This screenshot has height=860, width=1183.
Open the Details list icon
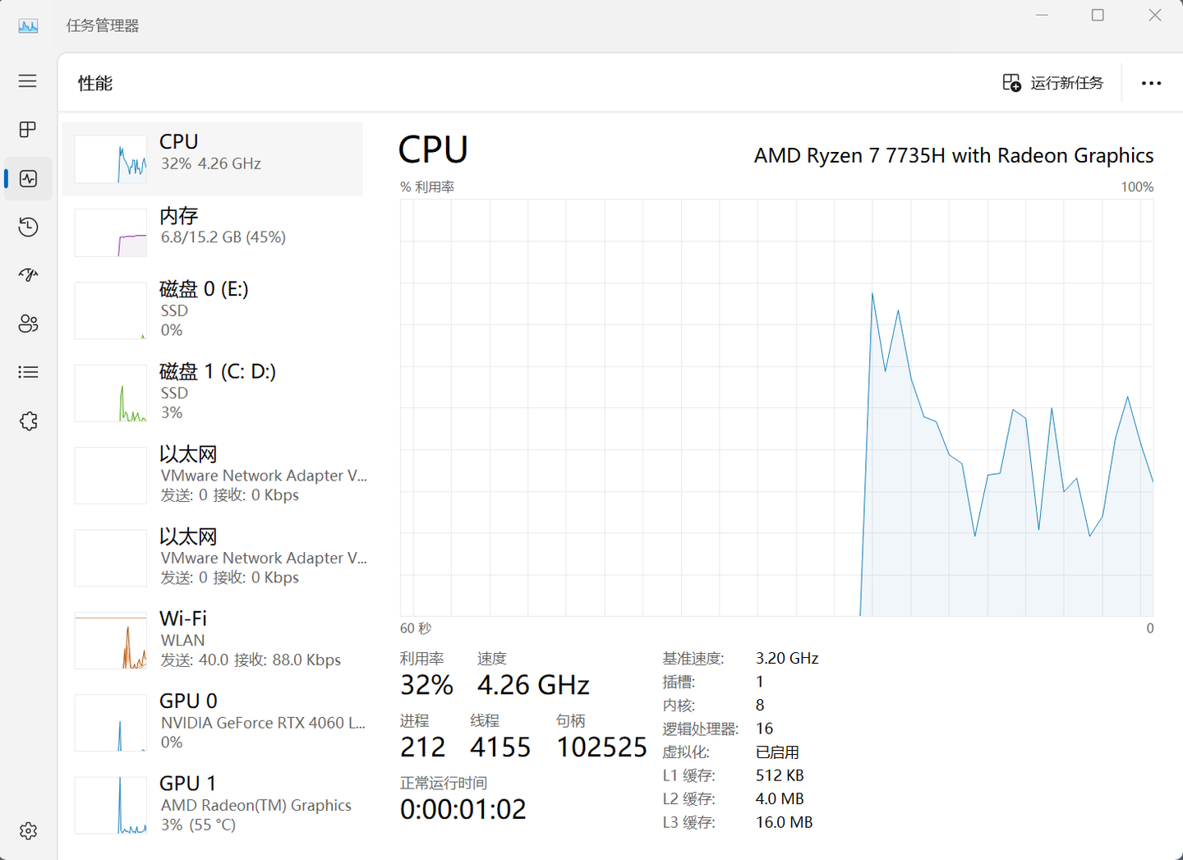point(28,372)
